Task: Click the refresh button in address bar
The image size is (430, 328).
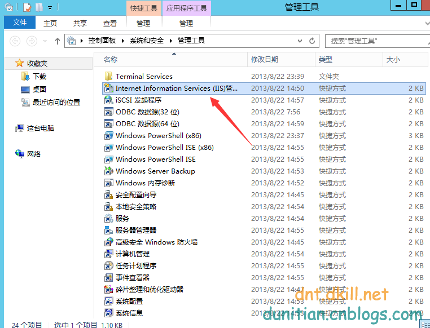Action: pyautogui.click(x=312, y=41)
